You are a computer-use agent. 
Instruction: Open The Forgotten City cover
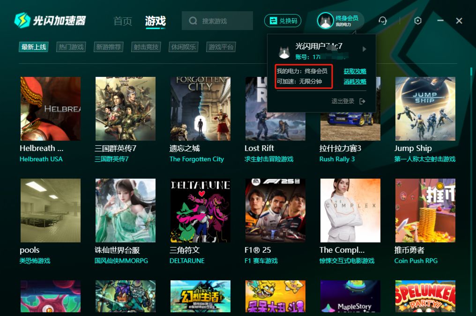pyautogui.click(x=201, y=109)
